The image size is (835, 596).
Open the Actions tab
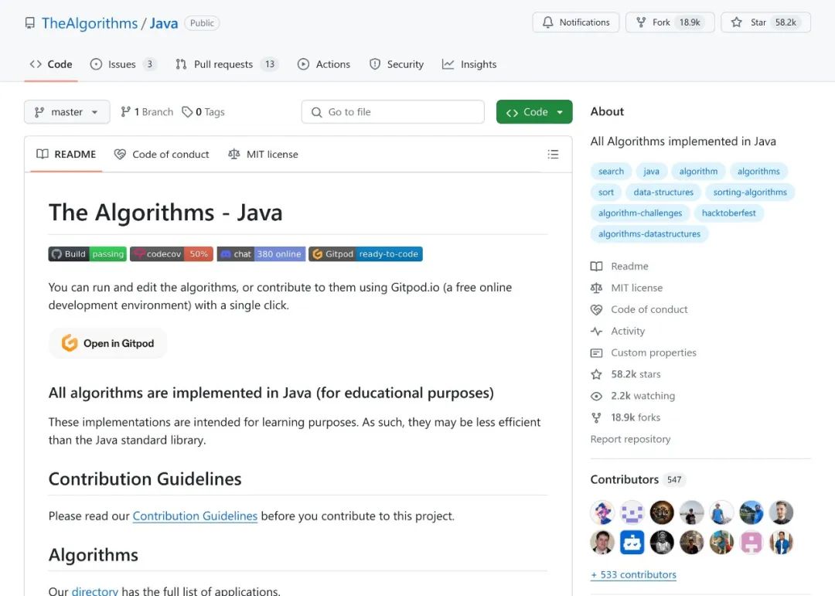point(324,64)
